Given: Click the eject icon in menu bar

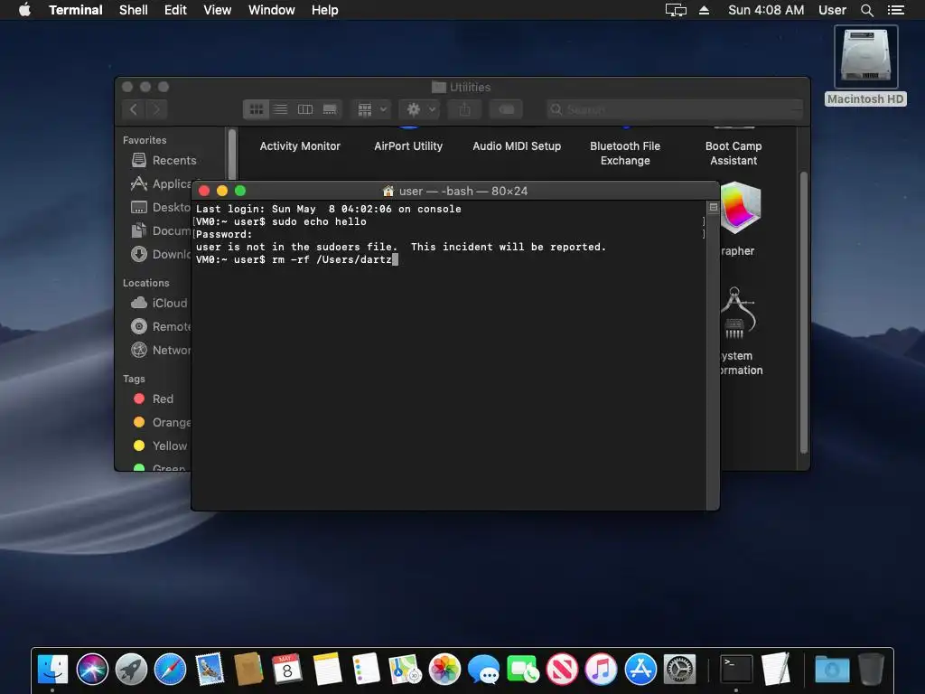Looking at the screenshot, I should tap(704, 10).
